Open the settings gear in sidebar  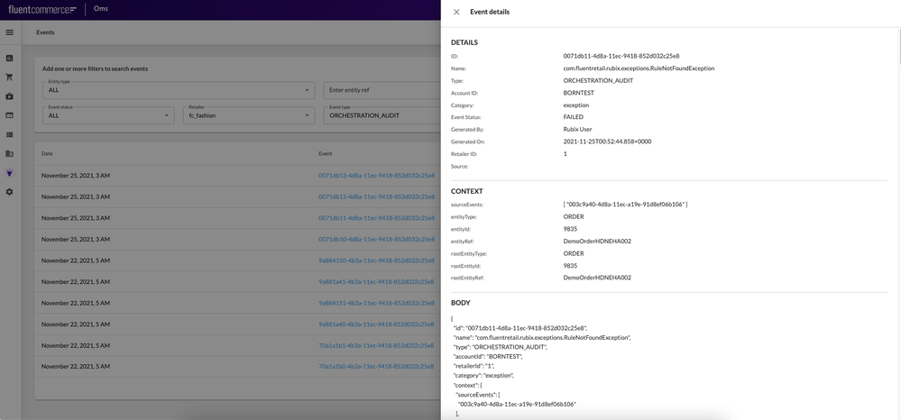click(x=10, y=192)
